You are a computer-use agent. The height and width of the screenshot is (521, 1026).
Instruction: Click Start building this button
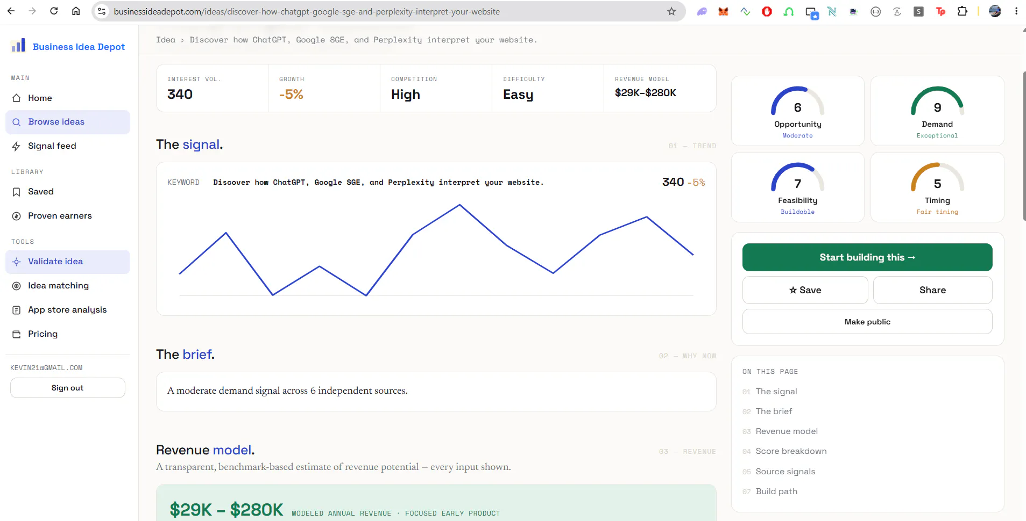point(867,257)
